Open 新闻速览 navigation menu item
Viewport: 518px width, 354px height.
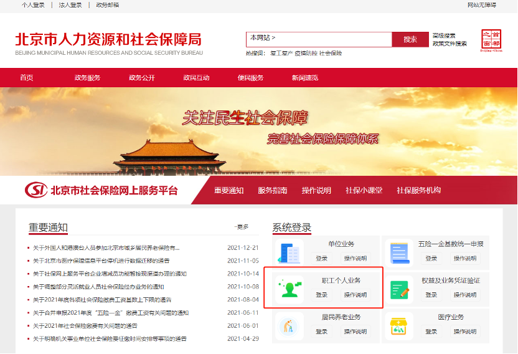tap(305, 78)
